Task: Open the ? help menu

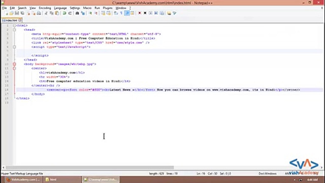Action: 130,8
